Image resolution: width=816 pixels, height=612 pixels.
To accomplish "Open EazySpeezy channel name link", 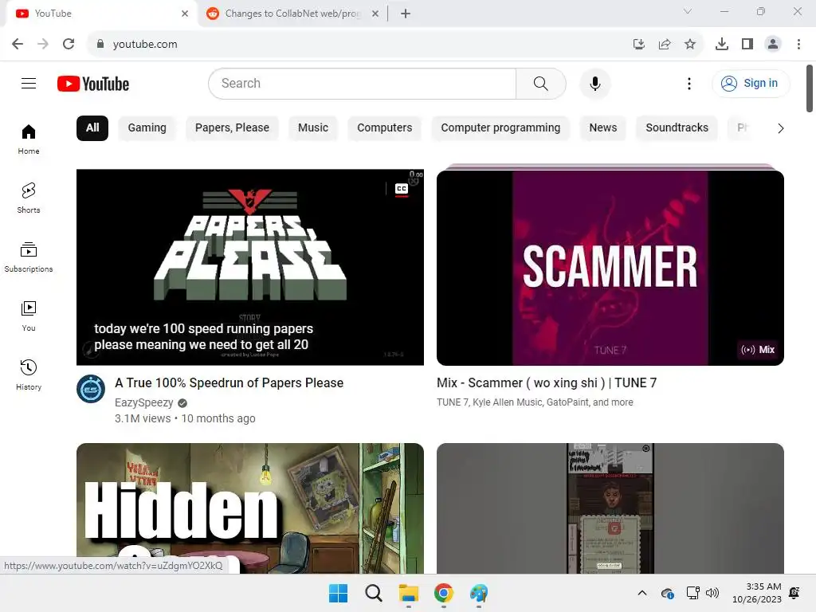I will point(144,402).
